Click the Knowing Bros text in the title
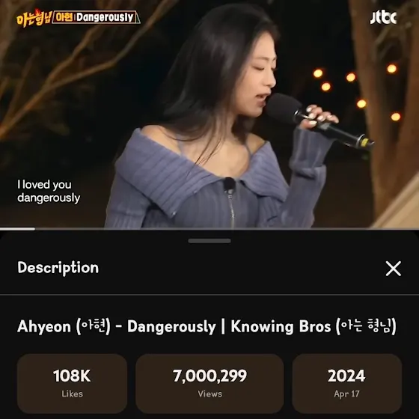 (281, 326)
